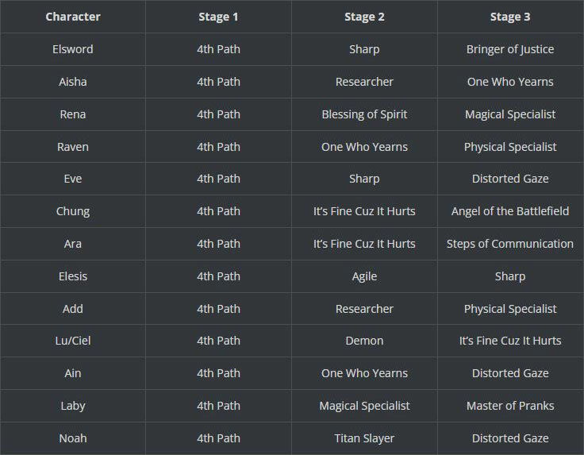Screen dimensions: 584x455
Task: Click the Master of Pranks cell
Action: pos(510,406)
